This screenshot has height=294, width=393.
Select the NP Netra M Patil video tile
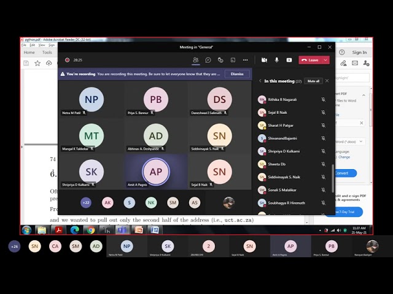click(91, 100)
